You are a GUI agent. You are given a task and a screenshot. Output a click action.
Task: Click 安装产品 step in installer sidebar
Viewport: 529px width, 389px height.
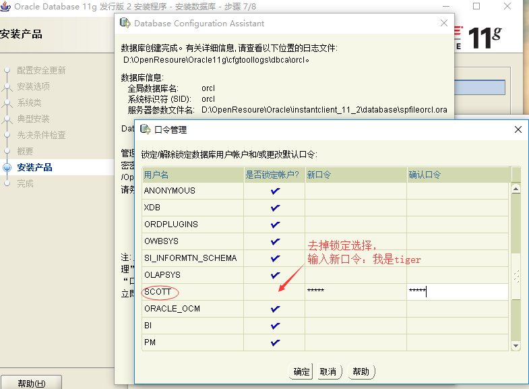tap(34, 167)
